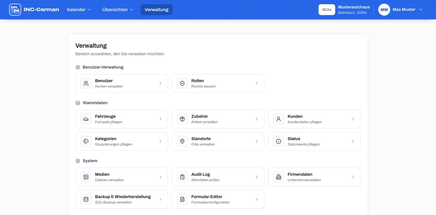Viewport: 436px width, 215px height.
Task: Click the chevron on the Kunden card
Action: point(353,119)
